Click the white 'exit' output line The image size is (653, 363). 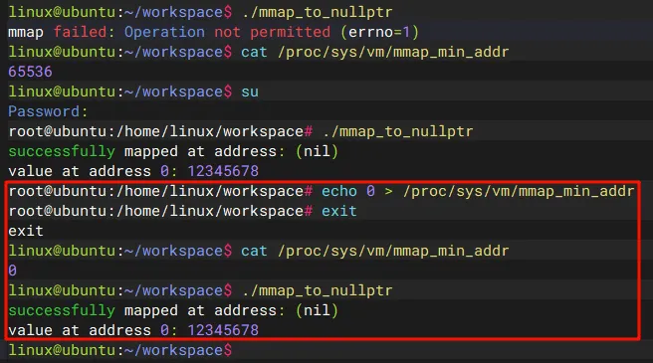[x=26, y=231]
